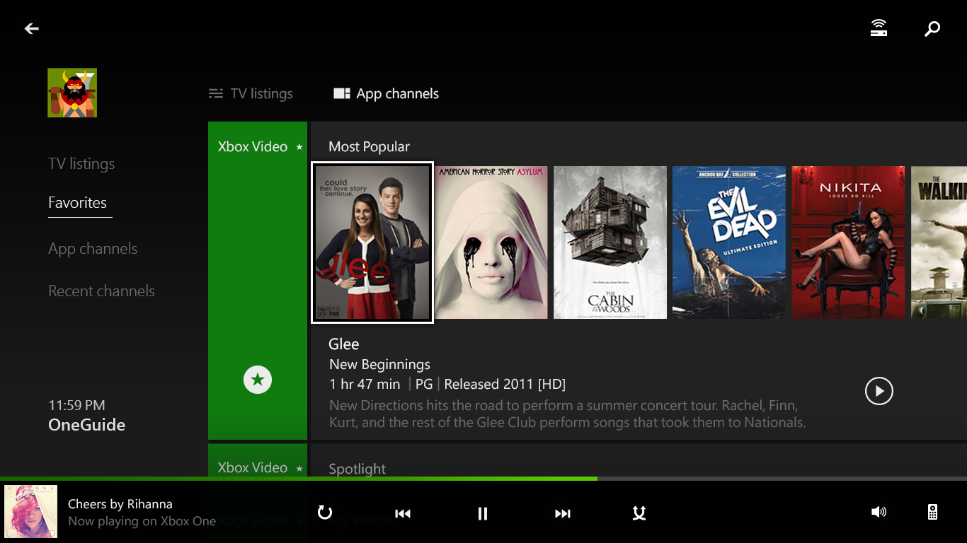Click the back arrow

click(31, 28)
